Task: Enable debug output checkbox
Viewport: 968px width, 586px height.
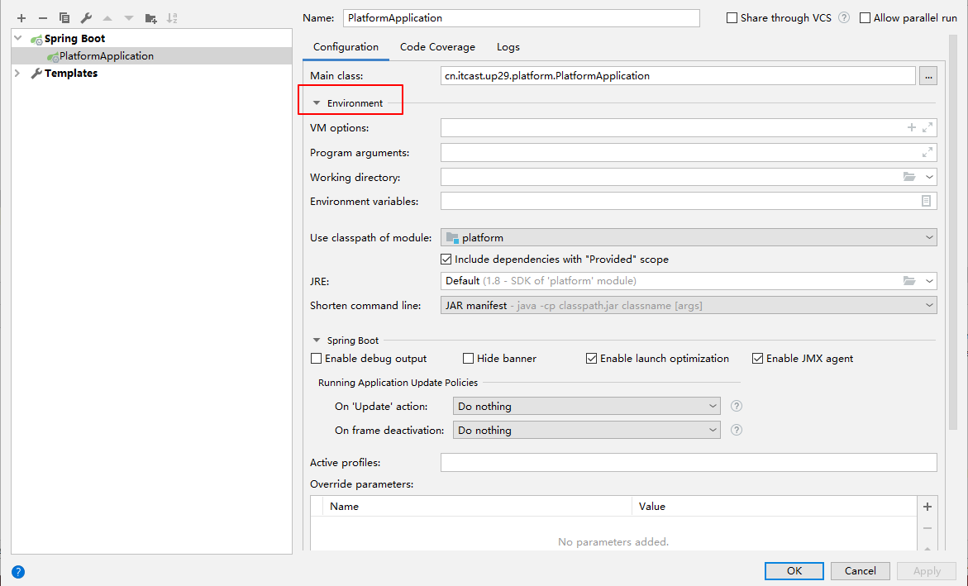Action: (316, 358)
